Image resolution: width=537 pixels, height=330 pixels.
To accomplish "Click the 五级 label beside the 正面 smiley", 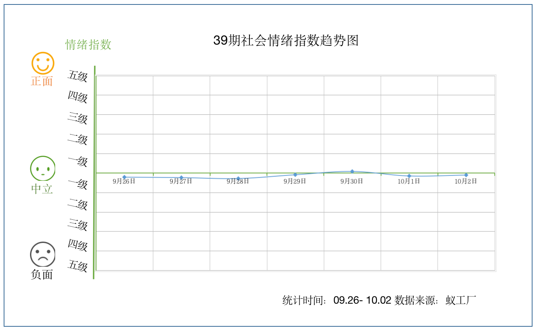I will (78, 76).
